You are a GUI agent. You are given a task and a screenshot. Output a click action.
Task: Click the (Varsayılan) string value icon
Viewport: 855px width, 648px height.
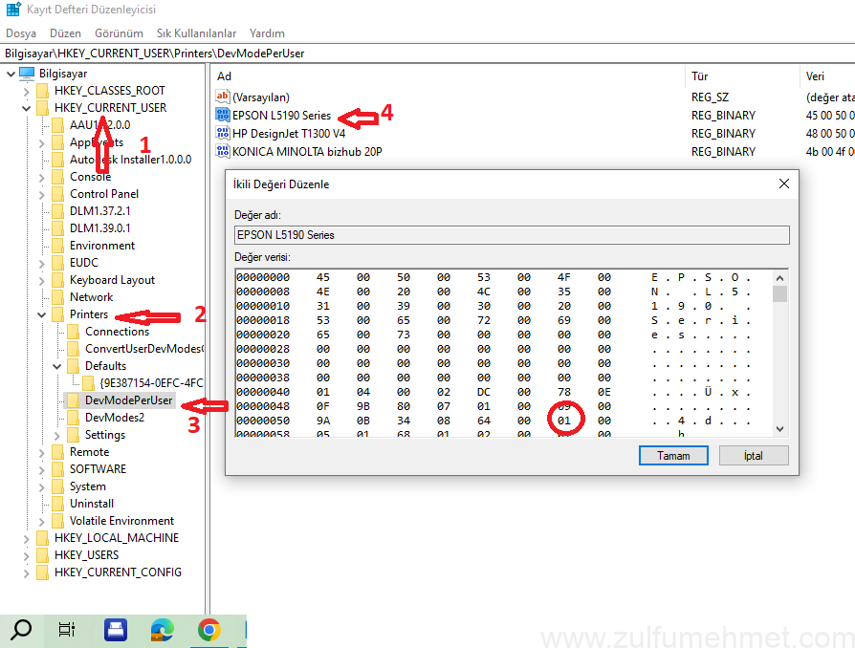click(x=224, y=97)
